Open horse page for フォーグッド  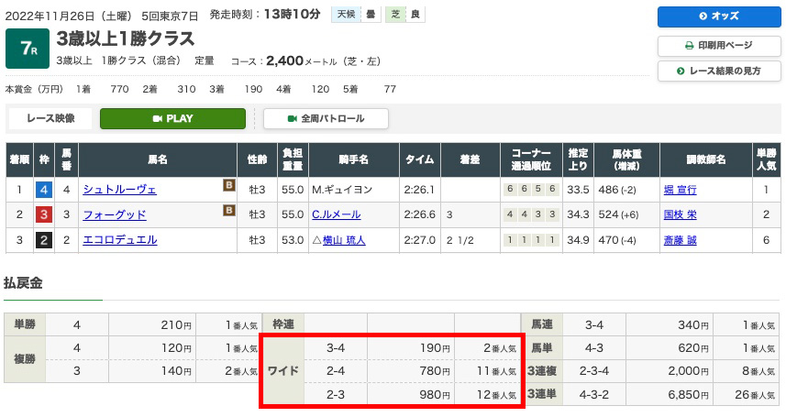(x=115, y=215)
